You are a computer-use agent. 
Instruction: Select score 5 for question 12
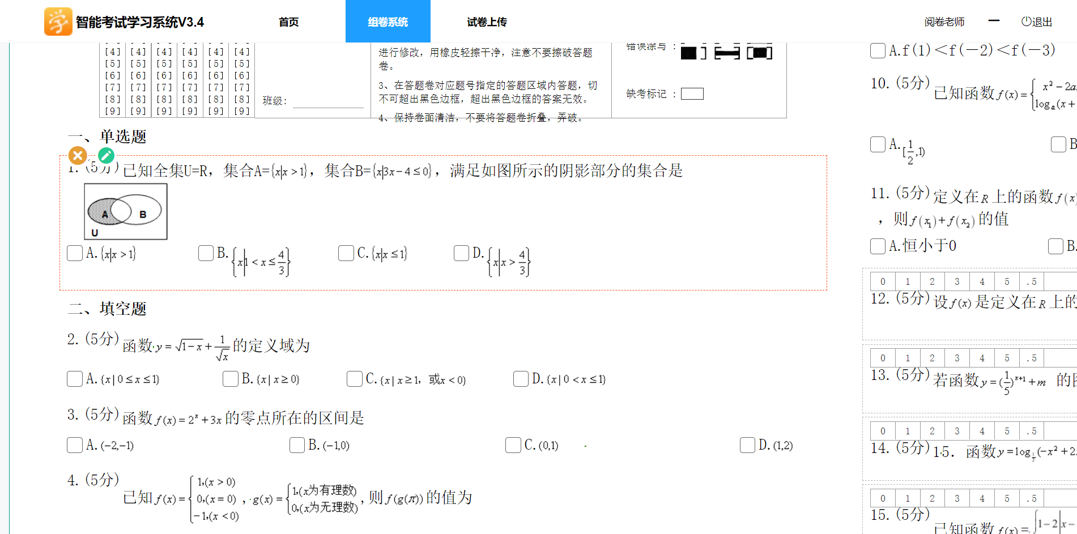pyautogui.click(x=1007, y=281)
